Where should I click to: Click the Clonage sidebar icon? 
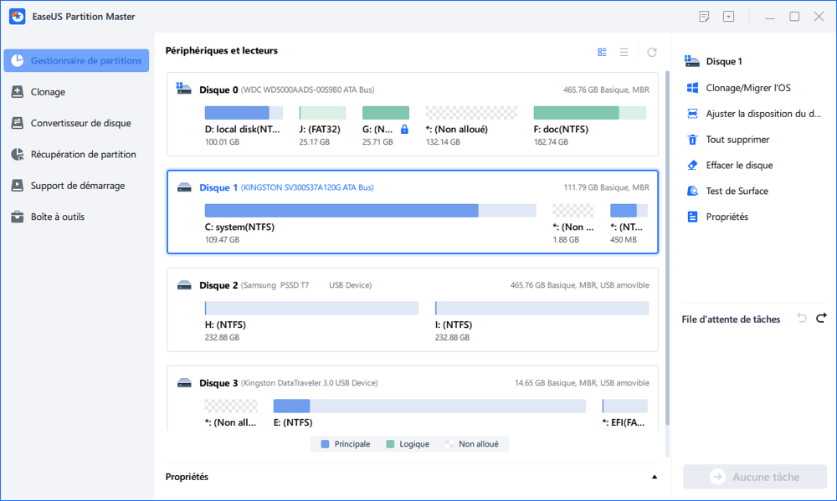(x=17, y=92)
